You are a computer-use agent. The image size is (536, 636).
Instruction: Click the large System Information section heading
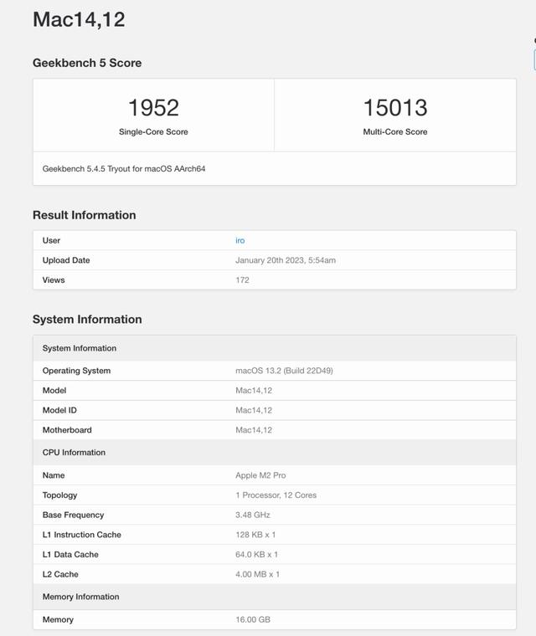(x=87, y=319)
